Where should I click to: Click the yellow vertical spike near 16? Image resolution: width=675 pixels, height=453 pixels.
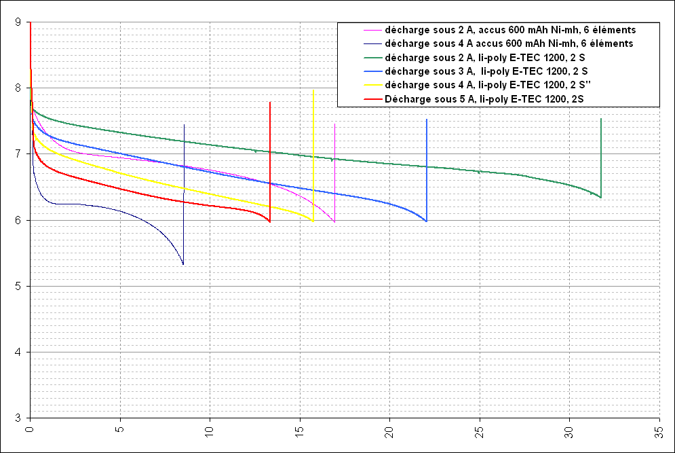pos(313,149)
